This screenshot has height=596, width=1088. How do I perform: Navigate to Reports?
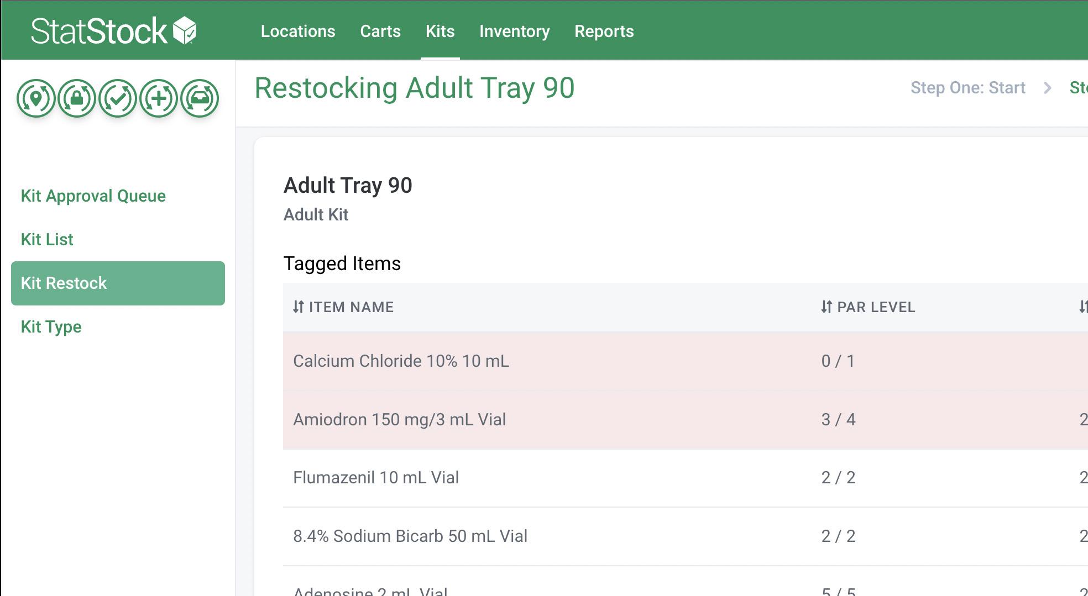604,31
